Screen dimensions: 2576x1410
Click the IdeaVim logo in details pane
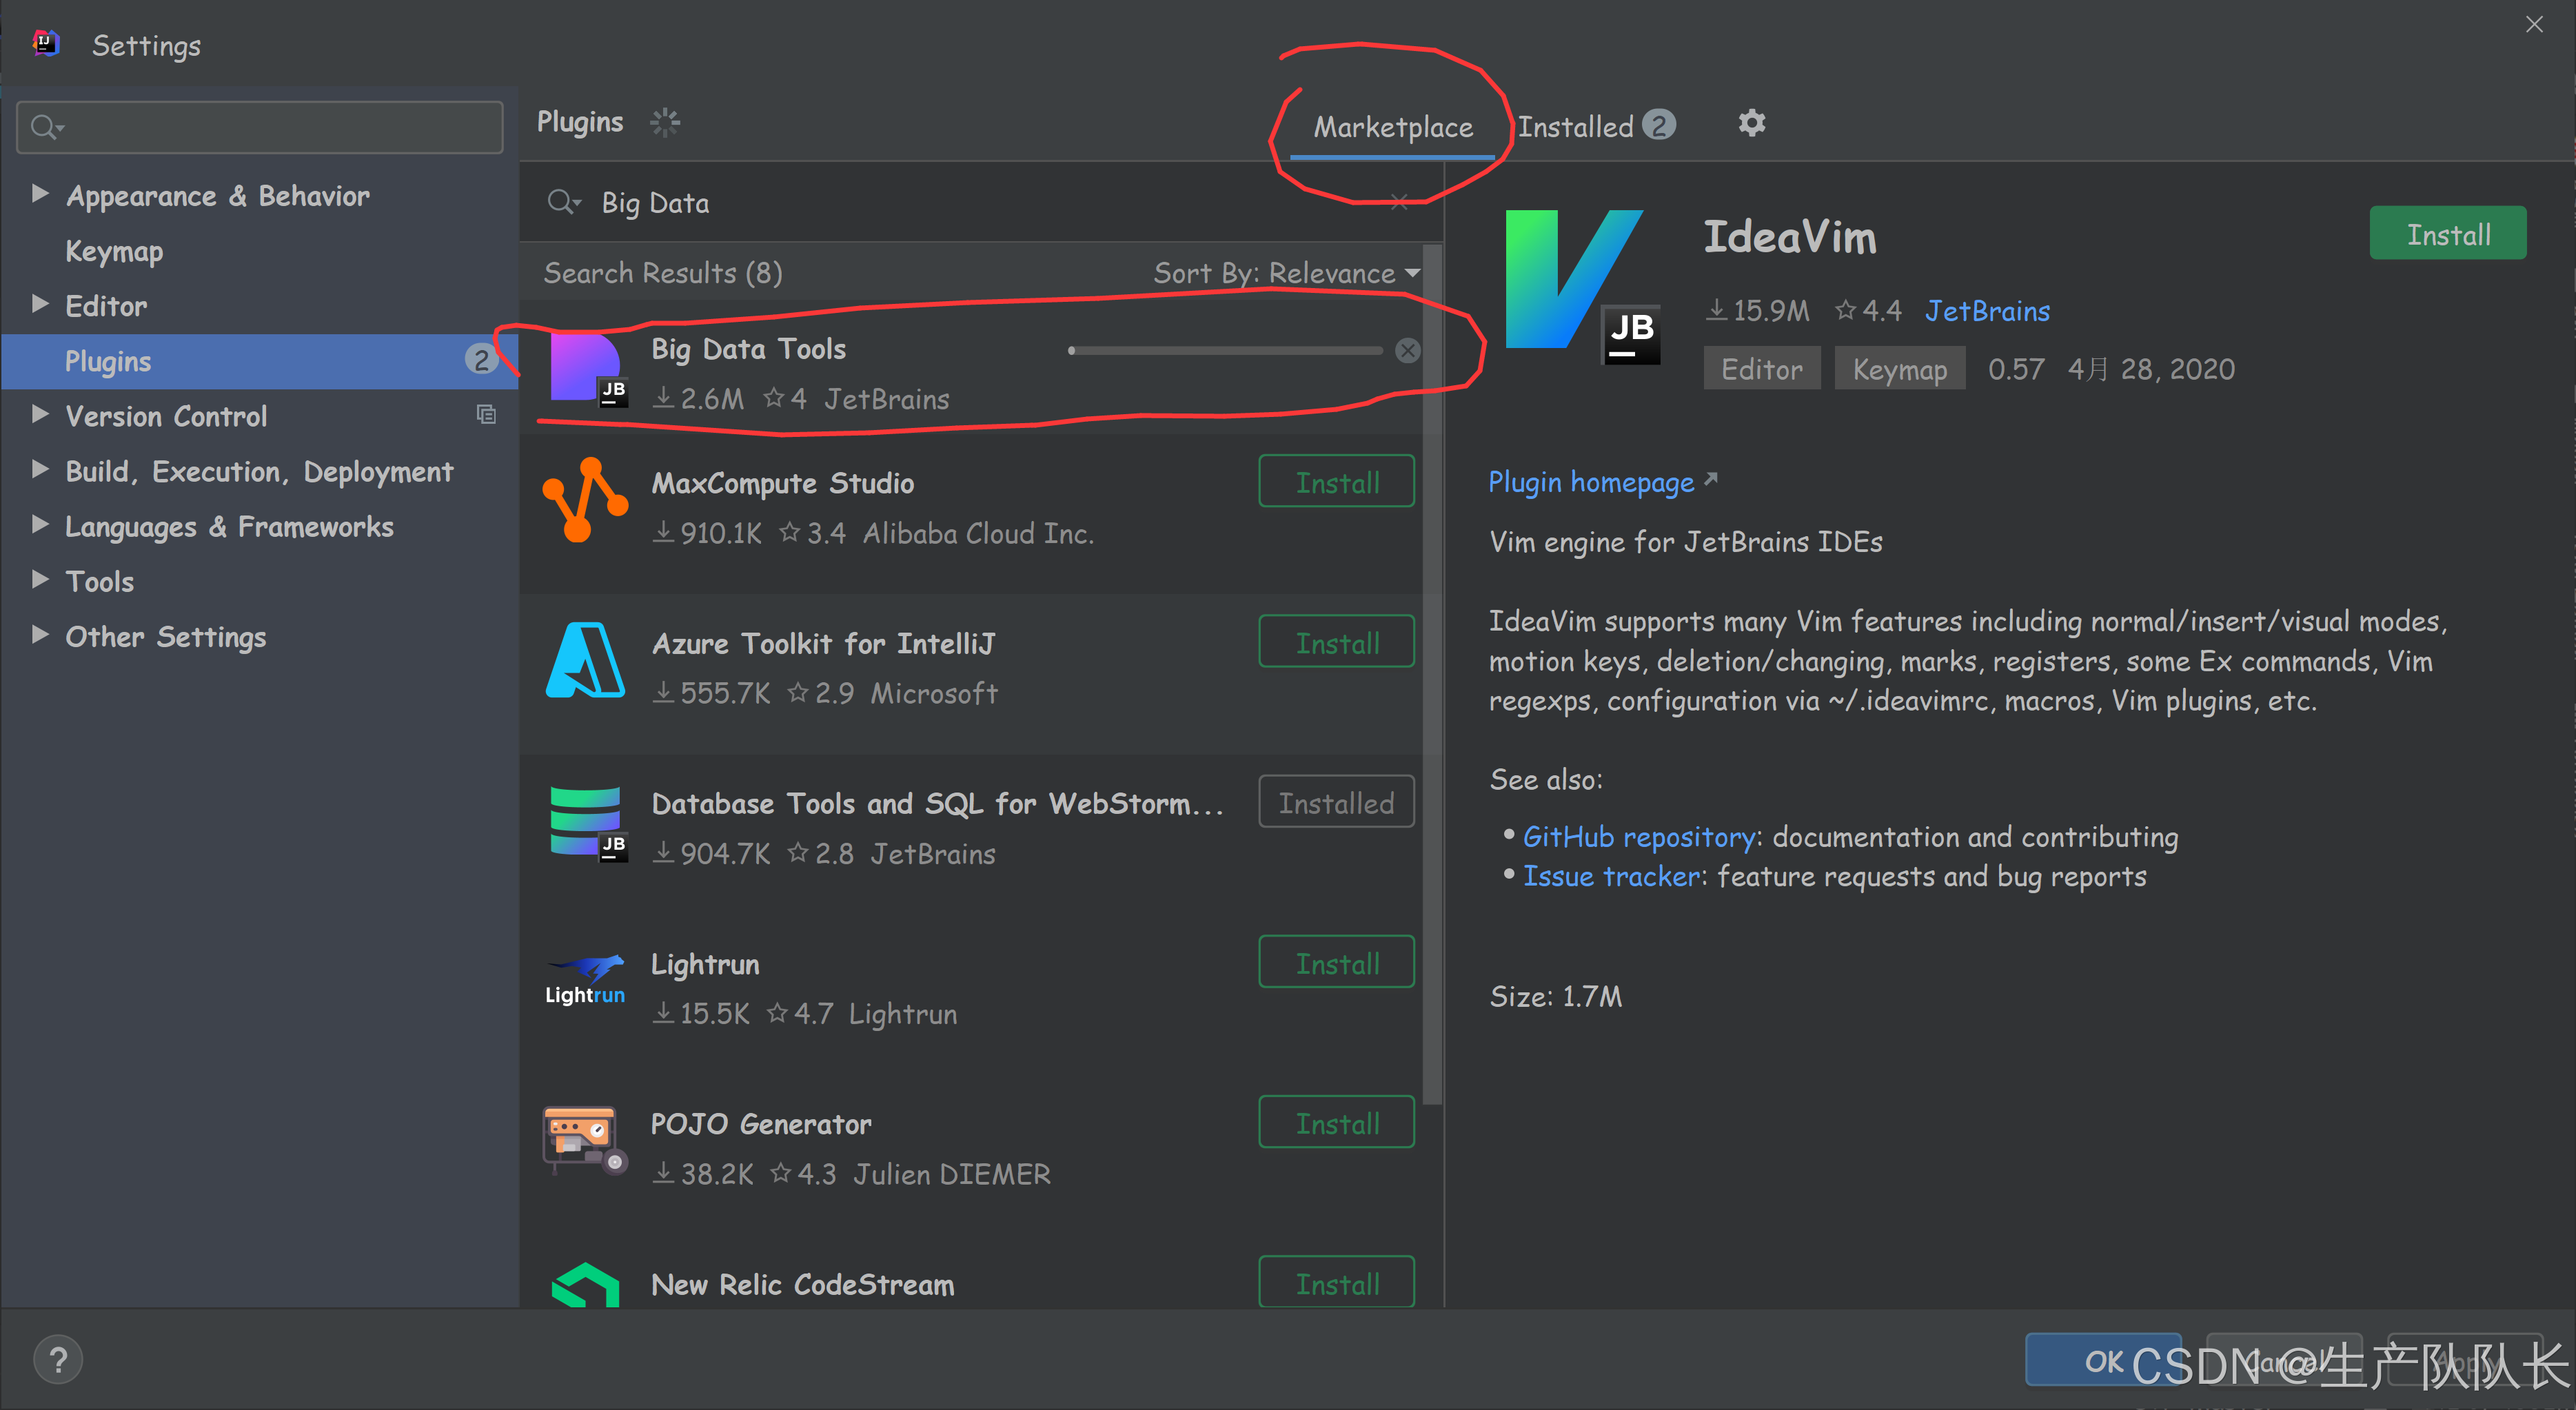[x=1582, y=287]
